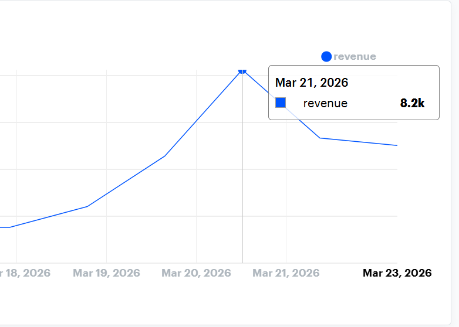Click the 'Mar 21, 2026' axis label

click(286, 273)
